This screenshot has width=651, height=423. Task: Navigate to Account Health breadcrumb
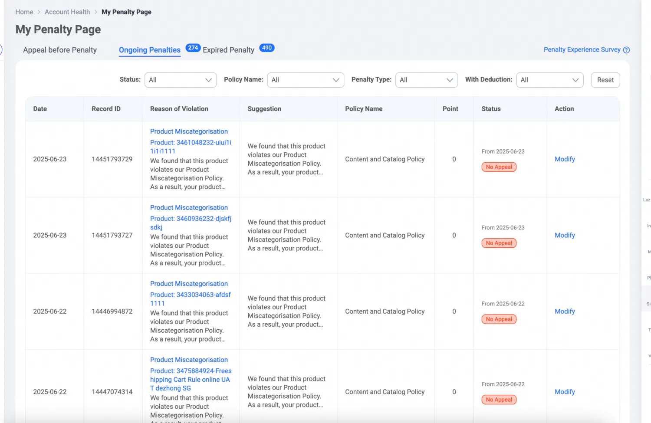pyautogui.click(x=67, y=12)
